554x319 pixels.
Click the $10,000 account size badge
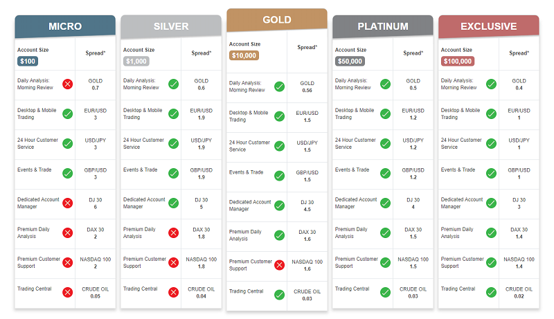click(244, 55)
